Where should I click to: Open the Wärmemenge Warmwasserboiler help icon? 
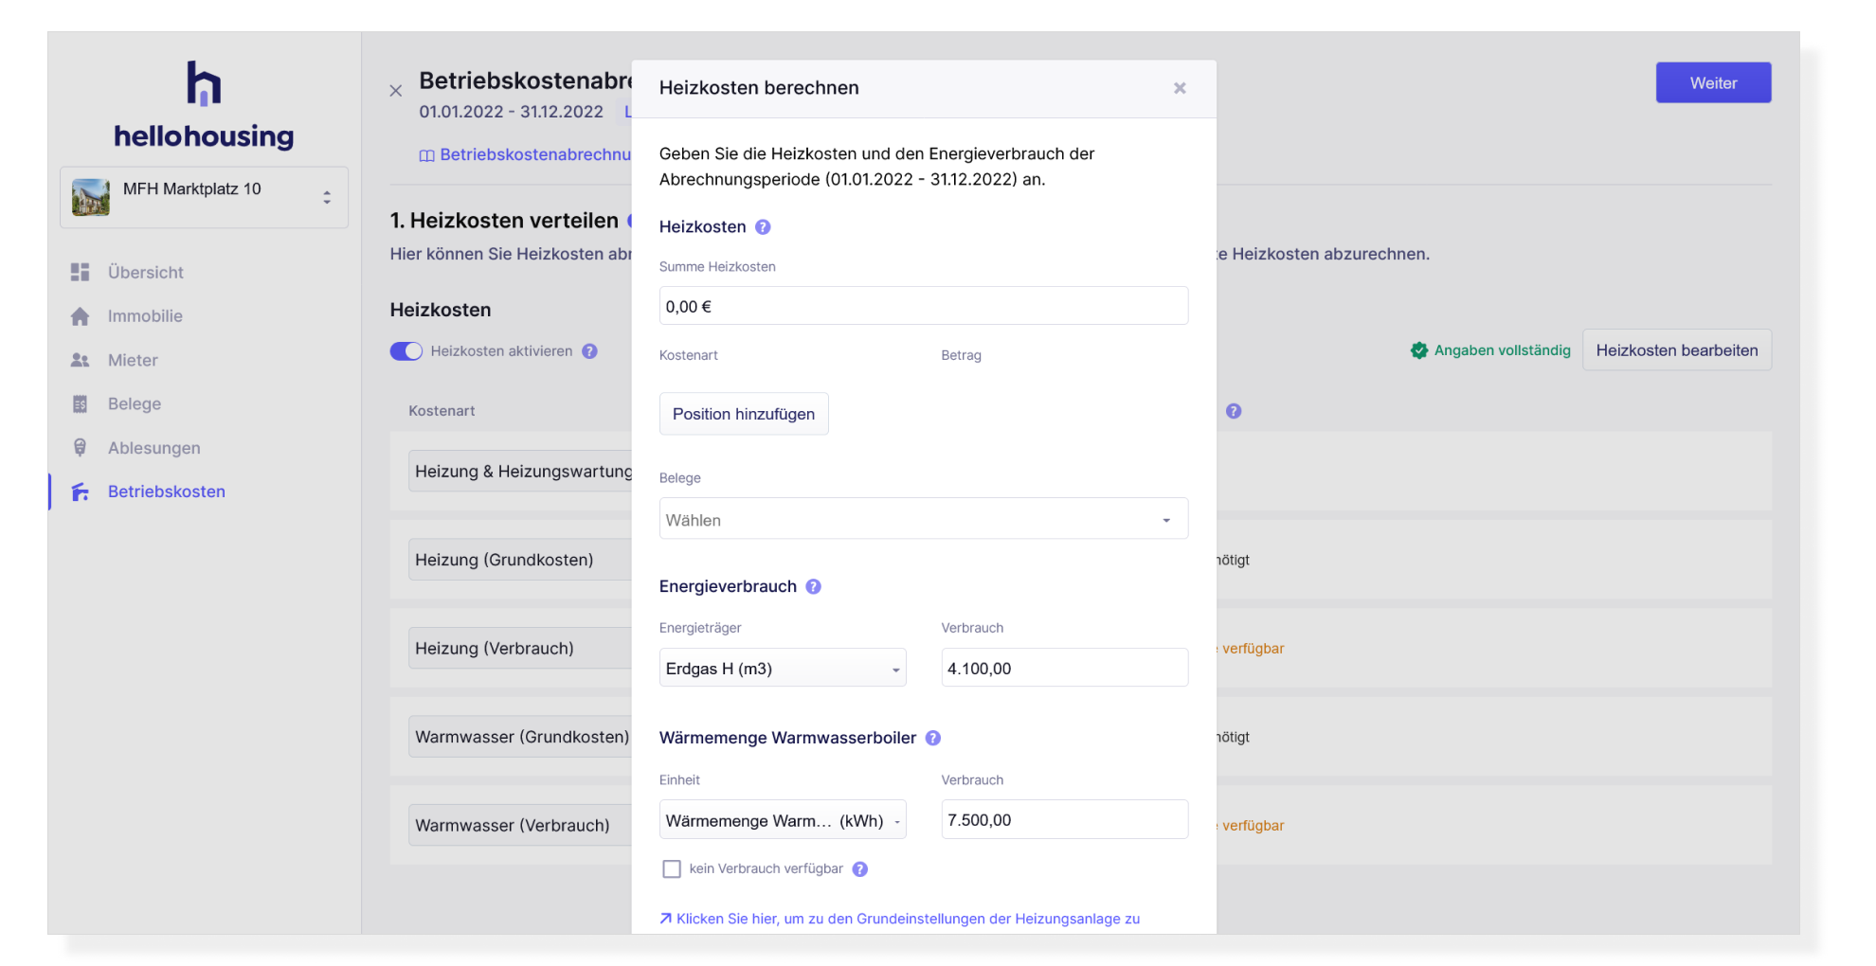click(x=932, y=738)
